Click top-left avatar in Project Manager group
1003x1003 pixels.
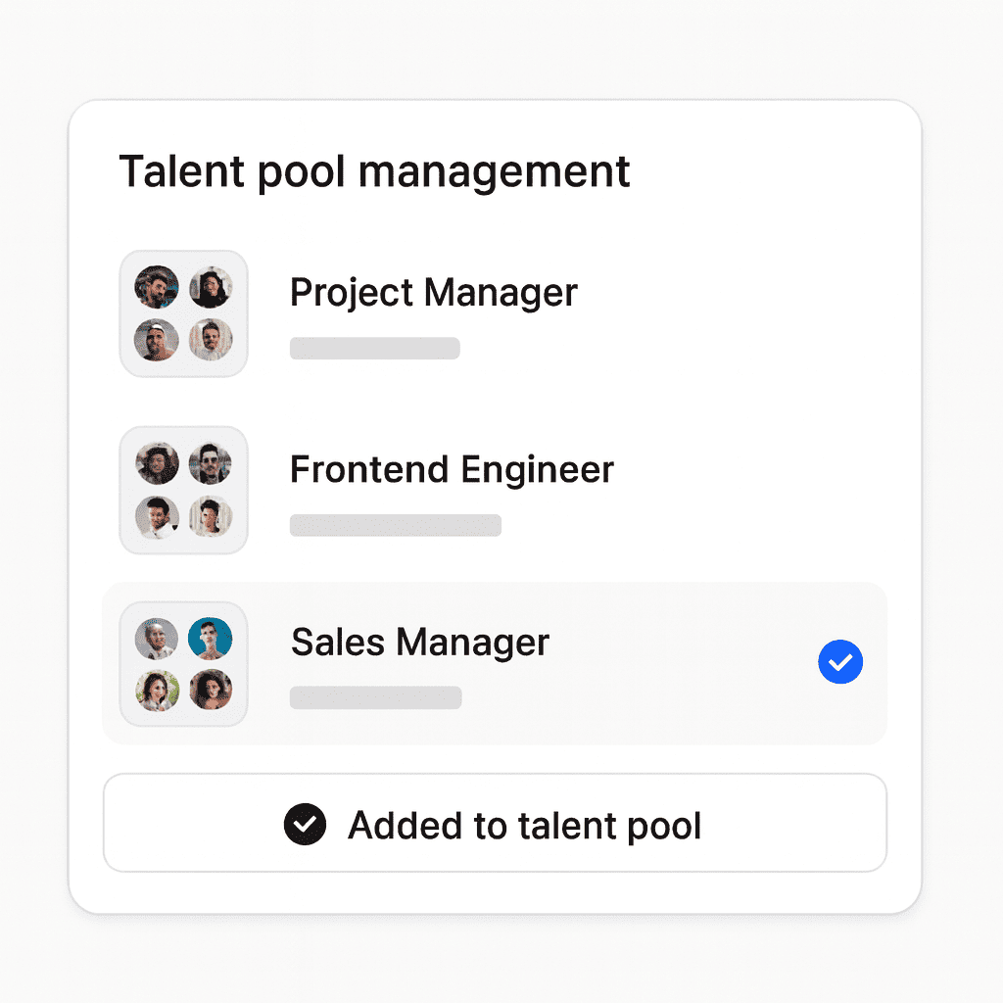(157, 287)
